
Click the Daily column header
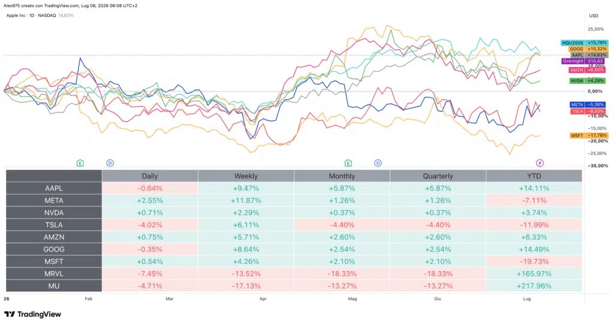tap(150, 176)
